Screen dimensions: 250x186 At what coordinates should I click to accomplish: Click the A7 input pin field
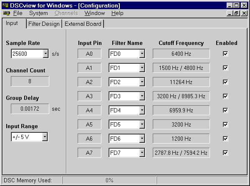click(89, 153)
